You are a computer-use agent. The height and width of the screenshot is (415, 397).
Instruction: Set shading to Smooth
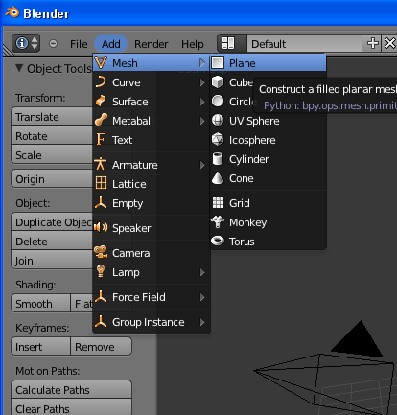[x=40, y=304]
